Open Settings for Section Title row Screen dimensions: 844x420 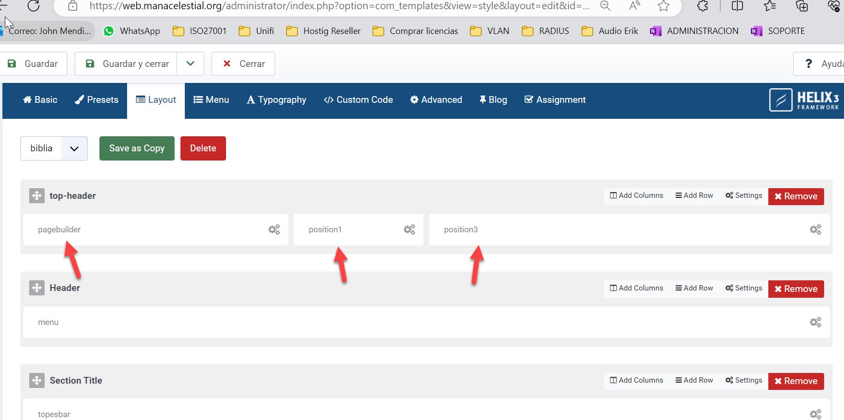tap(744, 380)
